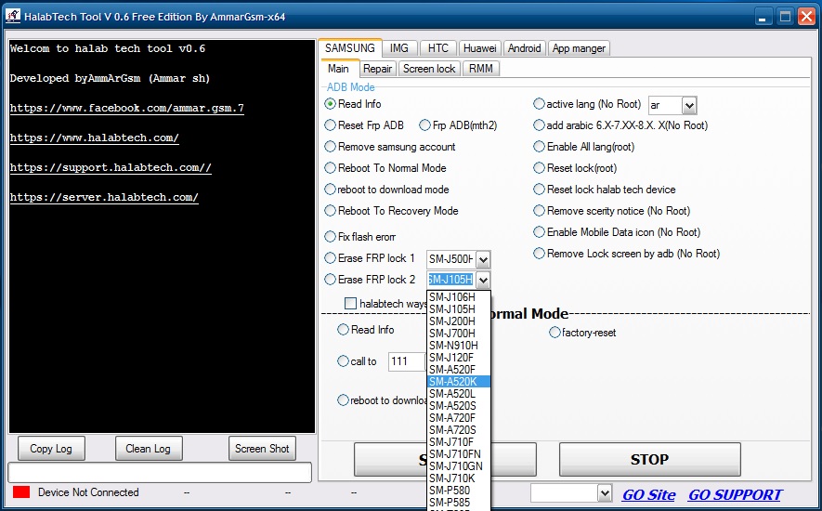Open the Screen lock sub-tab
The height and width of the screenshot is (511, 822).
tap(429, 69)
